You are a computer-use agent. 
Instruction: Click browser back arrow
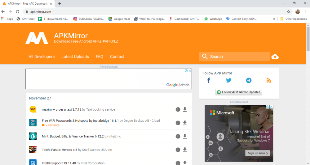[3, 12]
